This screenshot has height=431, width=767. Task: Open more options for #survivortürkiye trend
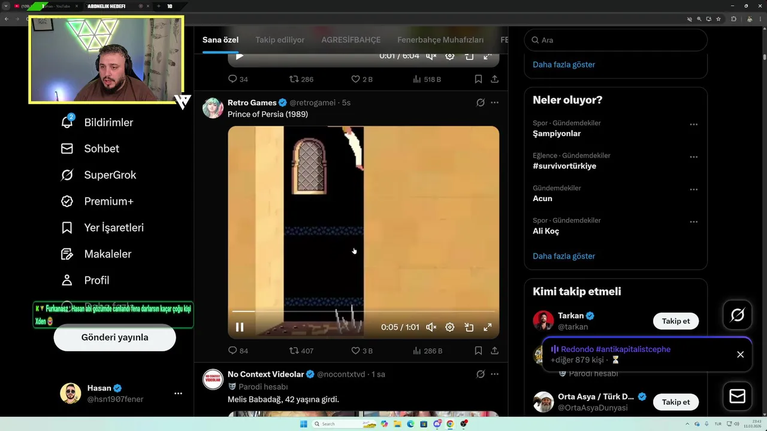(693, 157)
